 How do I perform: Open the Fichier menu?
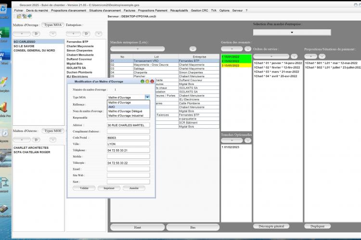pos(19,11)
